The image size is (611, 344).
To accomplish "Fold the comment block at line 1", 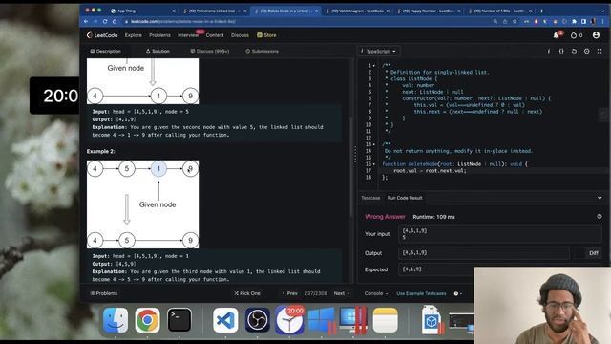I will (374, 66).
